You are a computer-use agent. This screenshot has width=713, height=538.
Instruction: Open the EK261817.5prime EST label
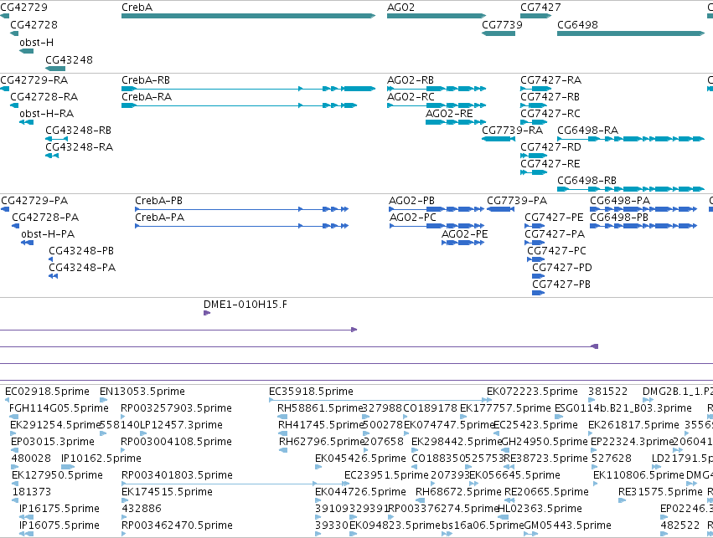point(633,425)
